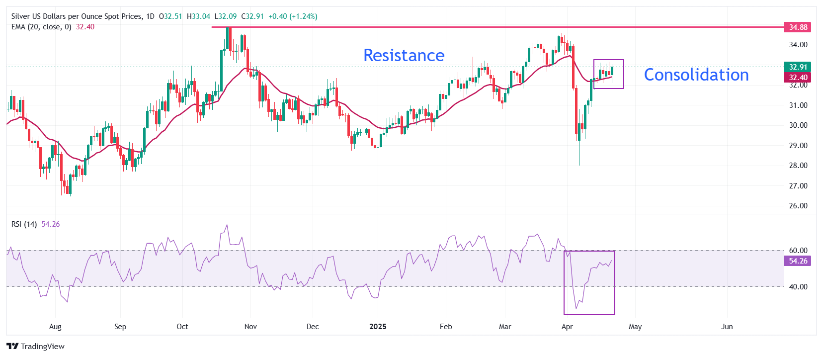Click the Jun label on the time axis
Screen dimensions: 823x357
tap(727, 327)
